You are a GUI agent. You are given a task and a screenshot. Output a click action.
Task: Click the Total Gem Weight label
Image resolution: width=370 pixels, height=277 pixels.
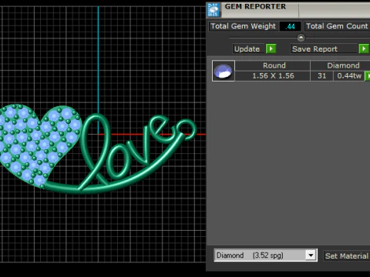tap(244, 26)
